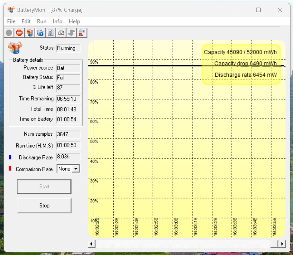Click the 16:33:58 time axis label
This screenshot has height=255, width=293.
[x=274, y=227]
